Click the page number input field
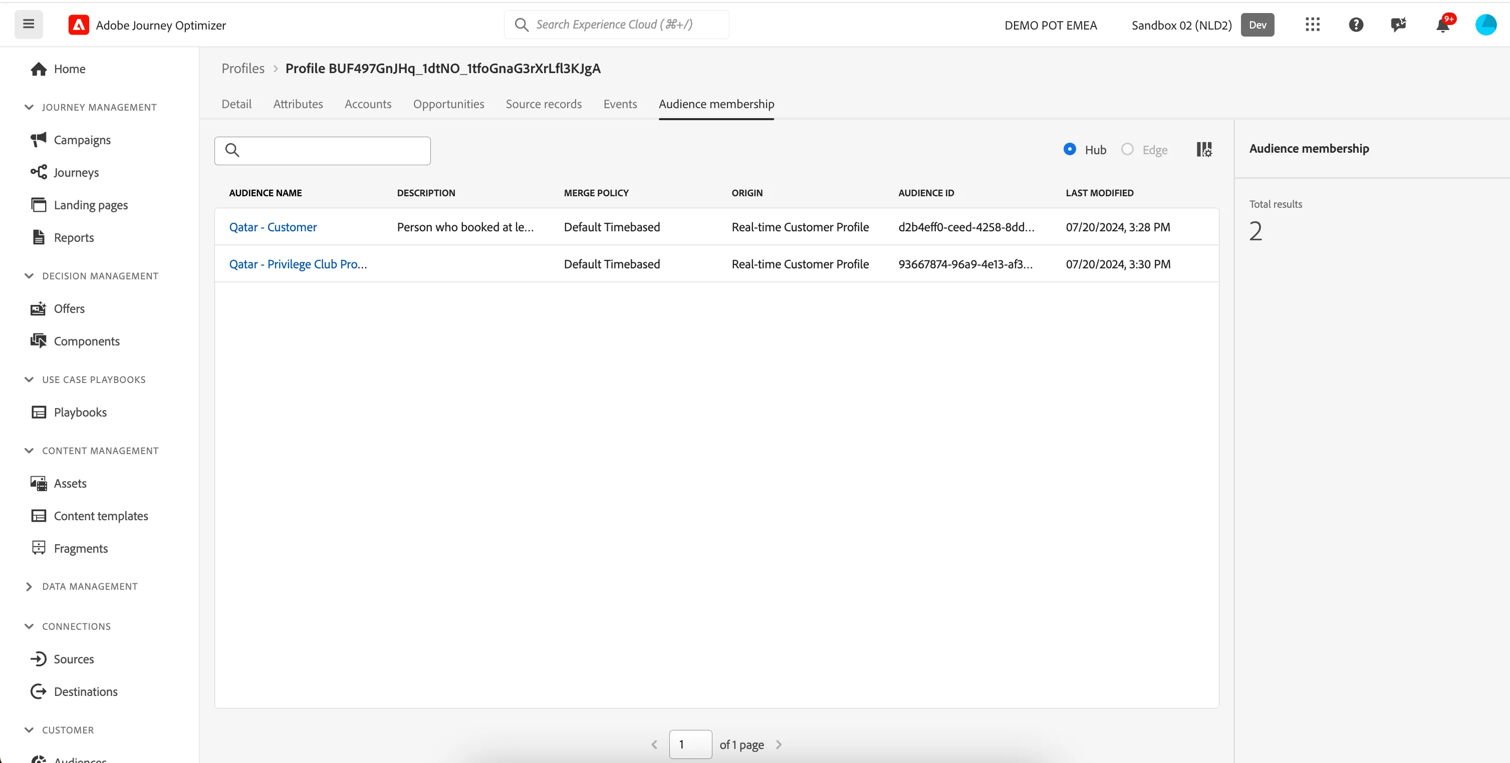 click(x=690, y=744)
